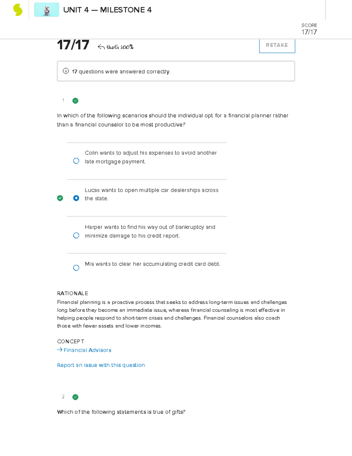Viewport: 352px width, 456px height.
Task: Click the large 17/17 result heading
Action: pyautogui.click(x=73, y=45)
